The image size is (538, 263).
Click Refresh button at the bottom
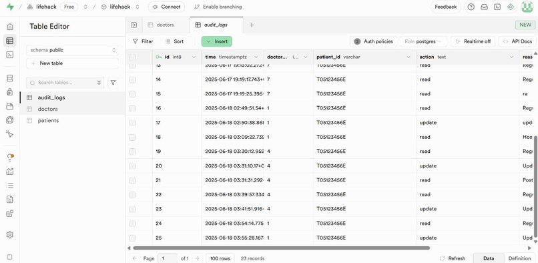[x=453, y=258]
